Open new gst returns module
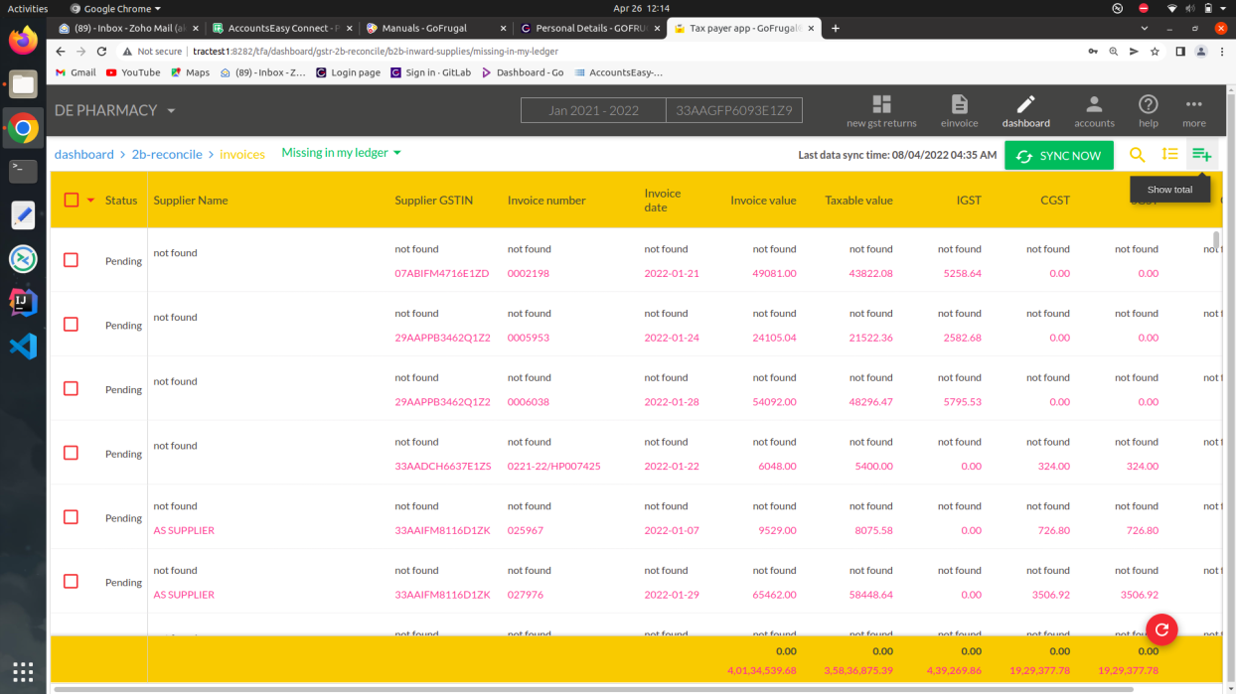The width and height of the screenshot is (1236, 694). pyautogui.click(x=880, y=111)
